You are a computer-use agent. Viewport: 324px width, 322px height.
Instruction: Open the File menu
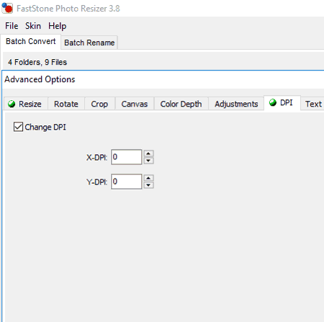click(x=12, y=26)
